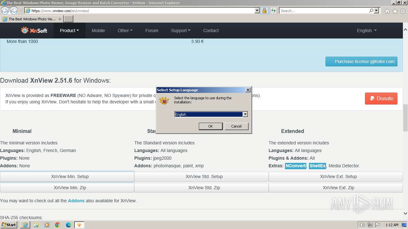The image size is (408, 229).
Task: Open the Other menu dropdown
Action: [x=125, y=31]
